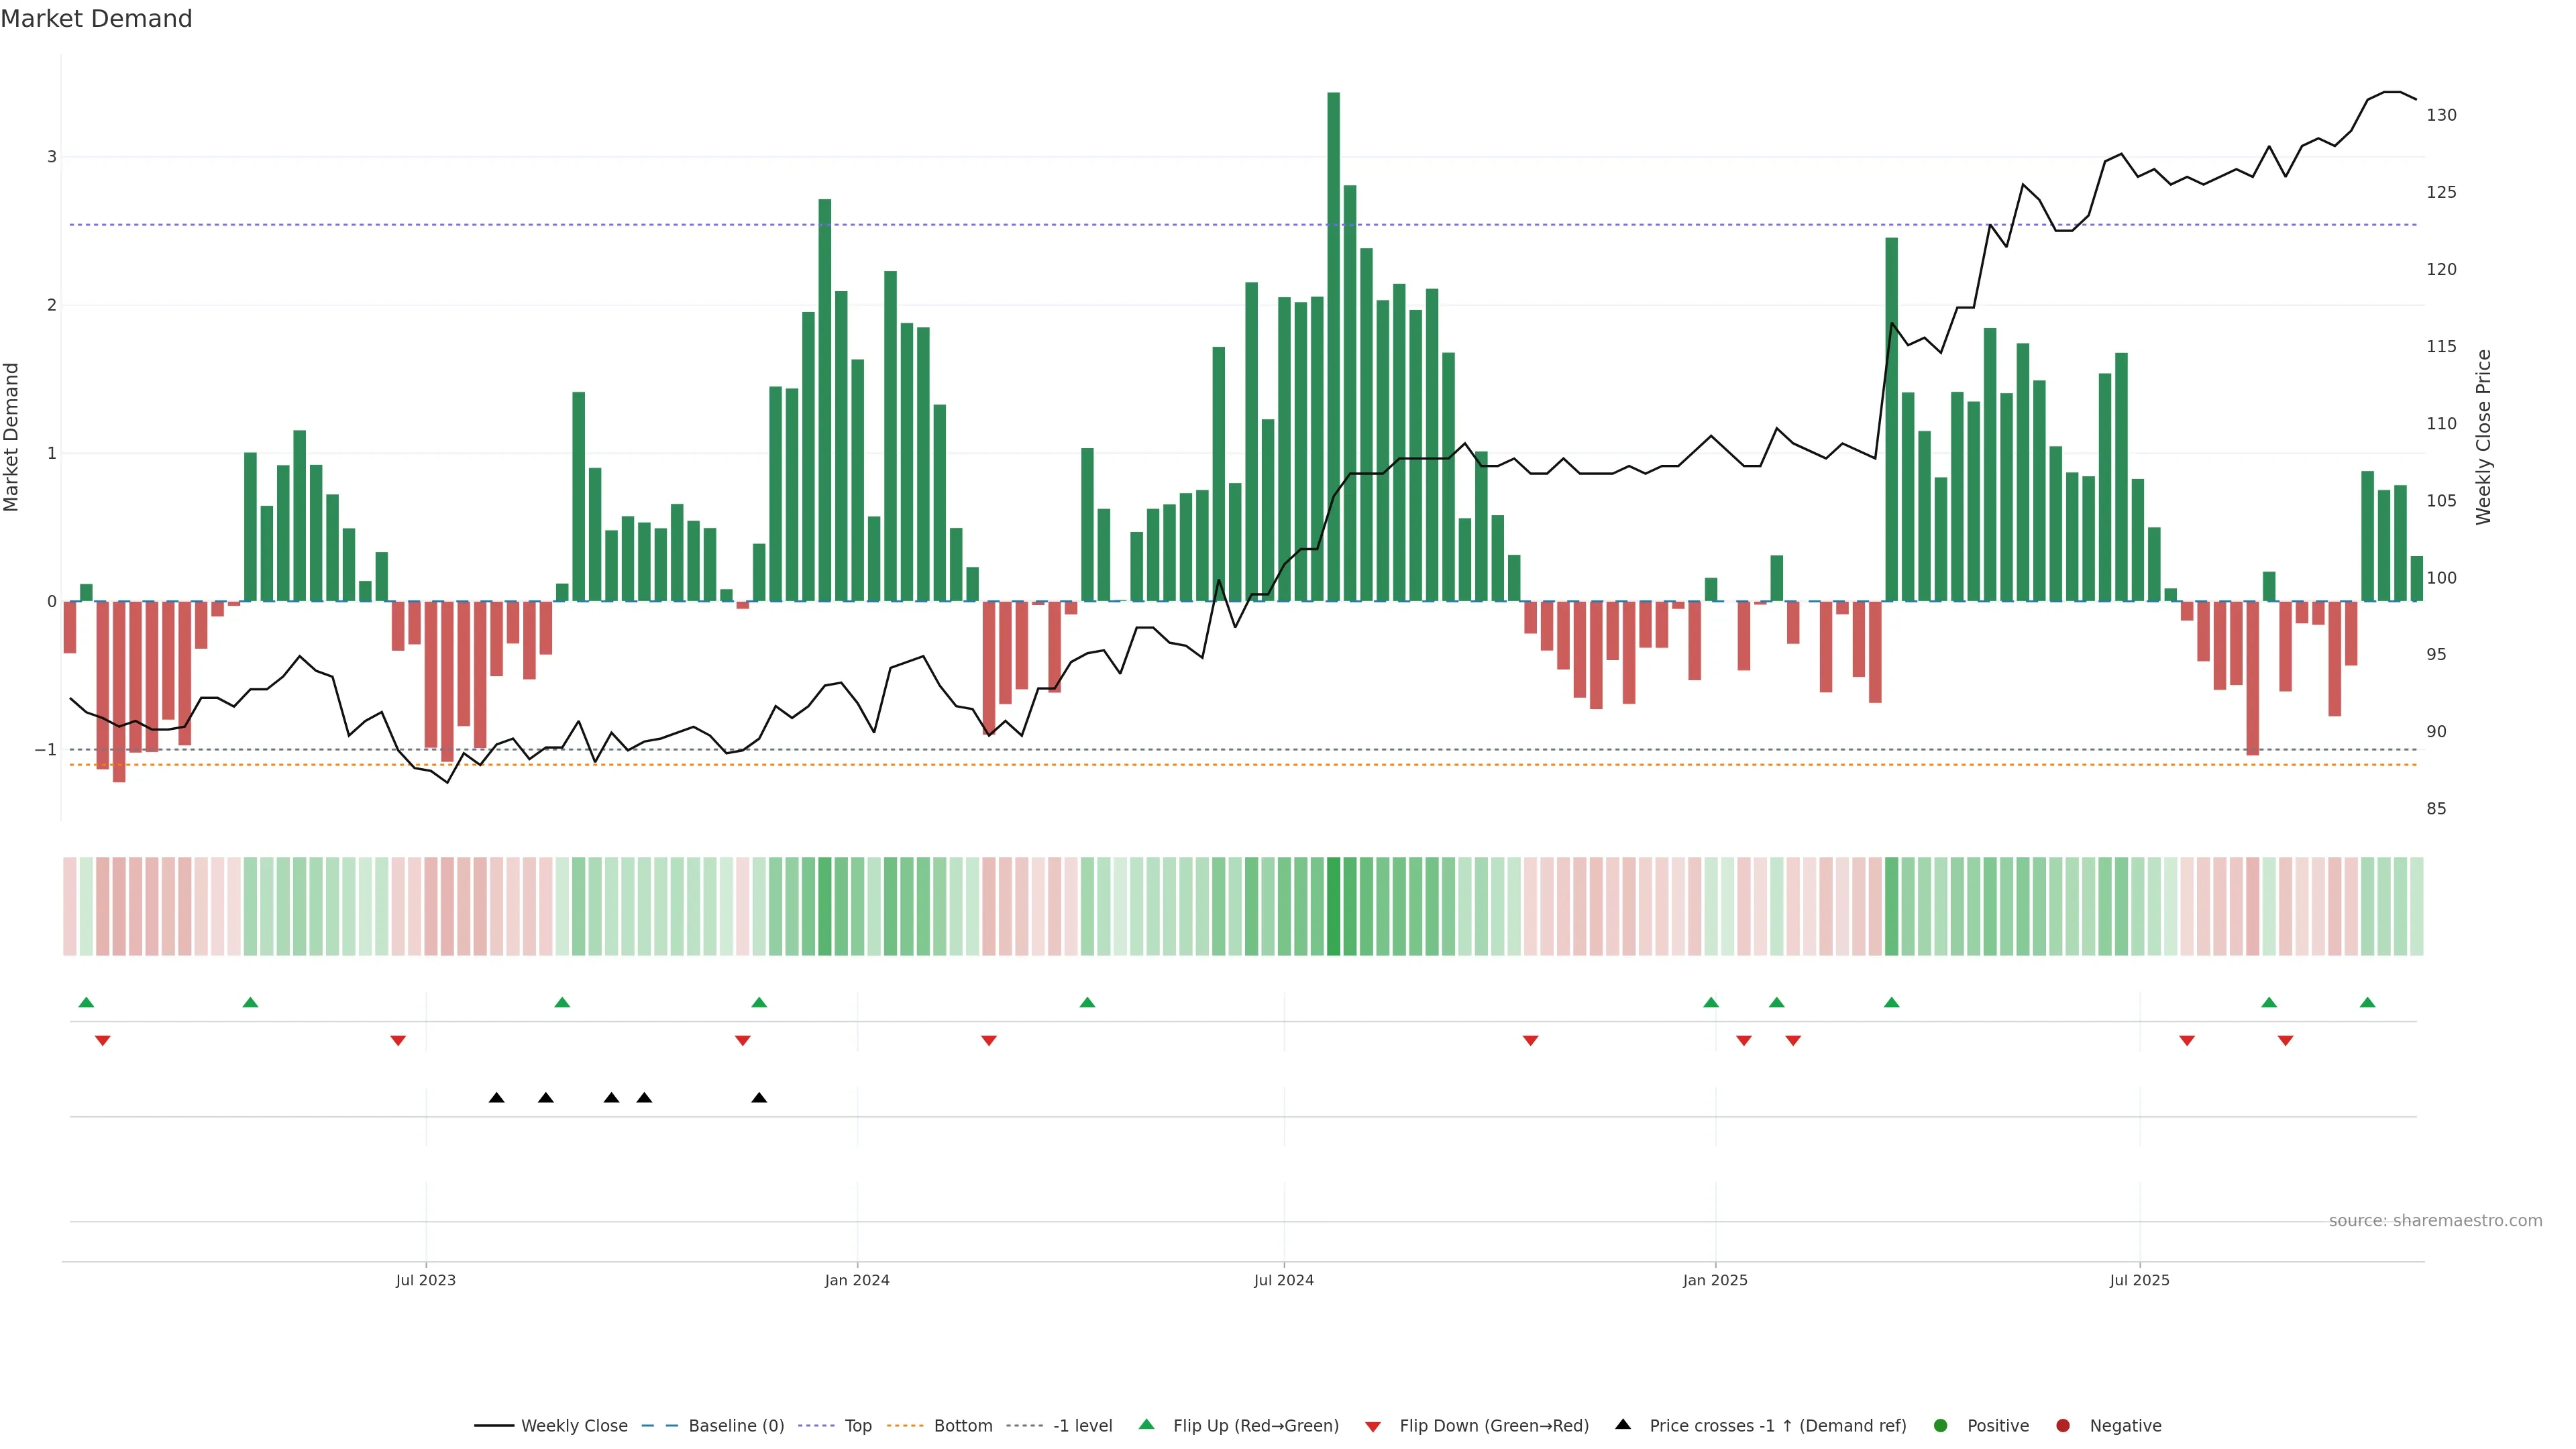
Task: Click the Flip Up green triangle legend icon
Action: pos(1146,1424)
